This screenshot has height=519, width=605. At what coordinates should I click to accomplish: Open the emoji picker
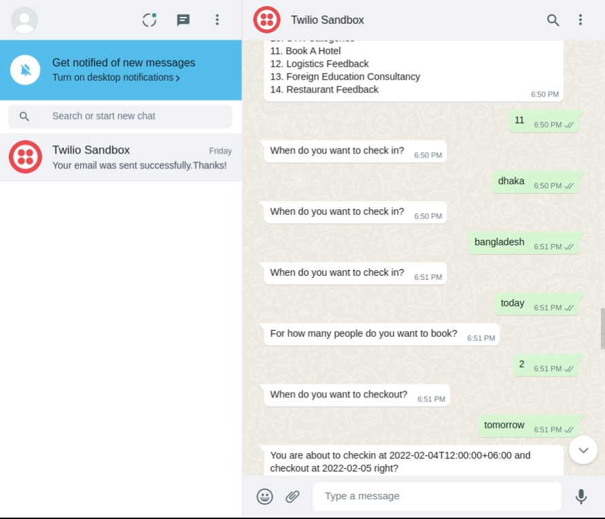click(x=264, y=497)
